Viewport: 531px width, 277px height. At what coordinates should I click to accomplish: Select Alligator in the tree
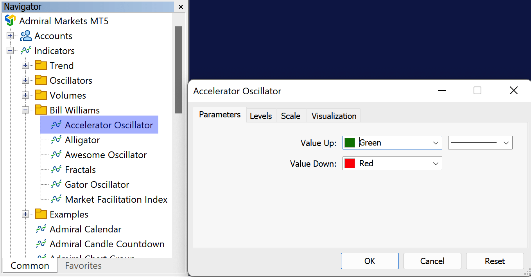pos(82,140)
